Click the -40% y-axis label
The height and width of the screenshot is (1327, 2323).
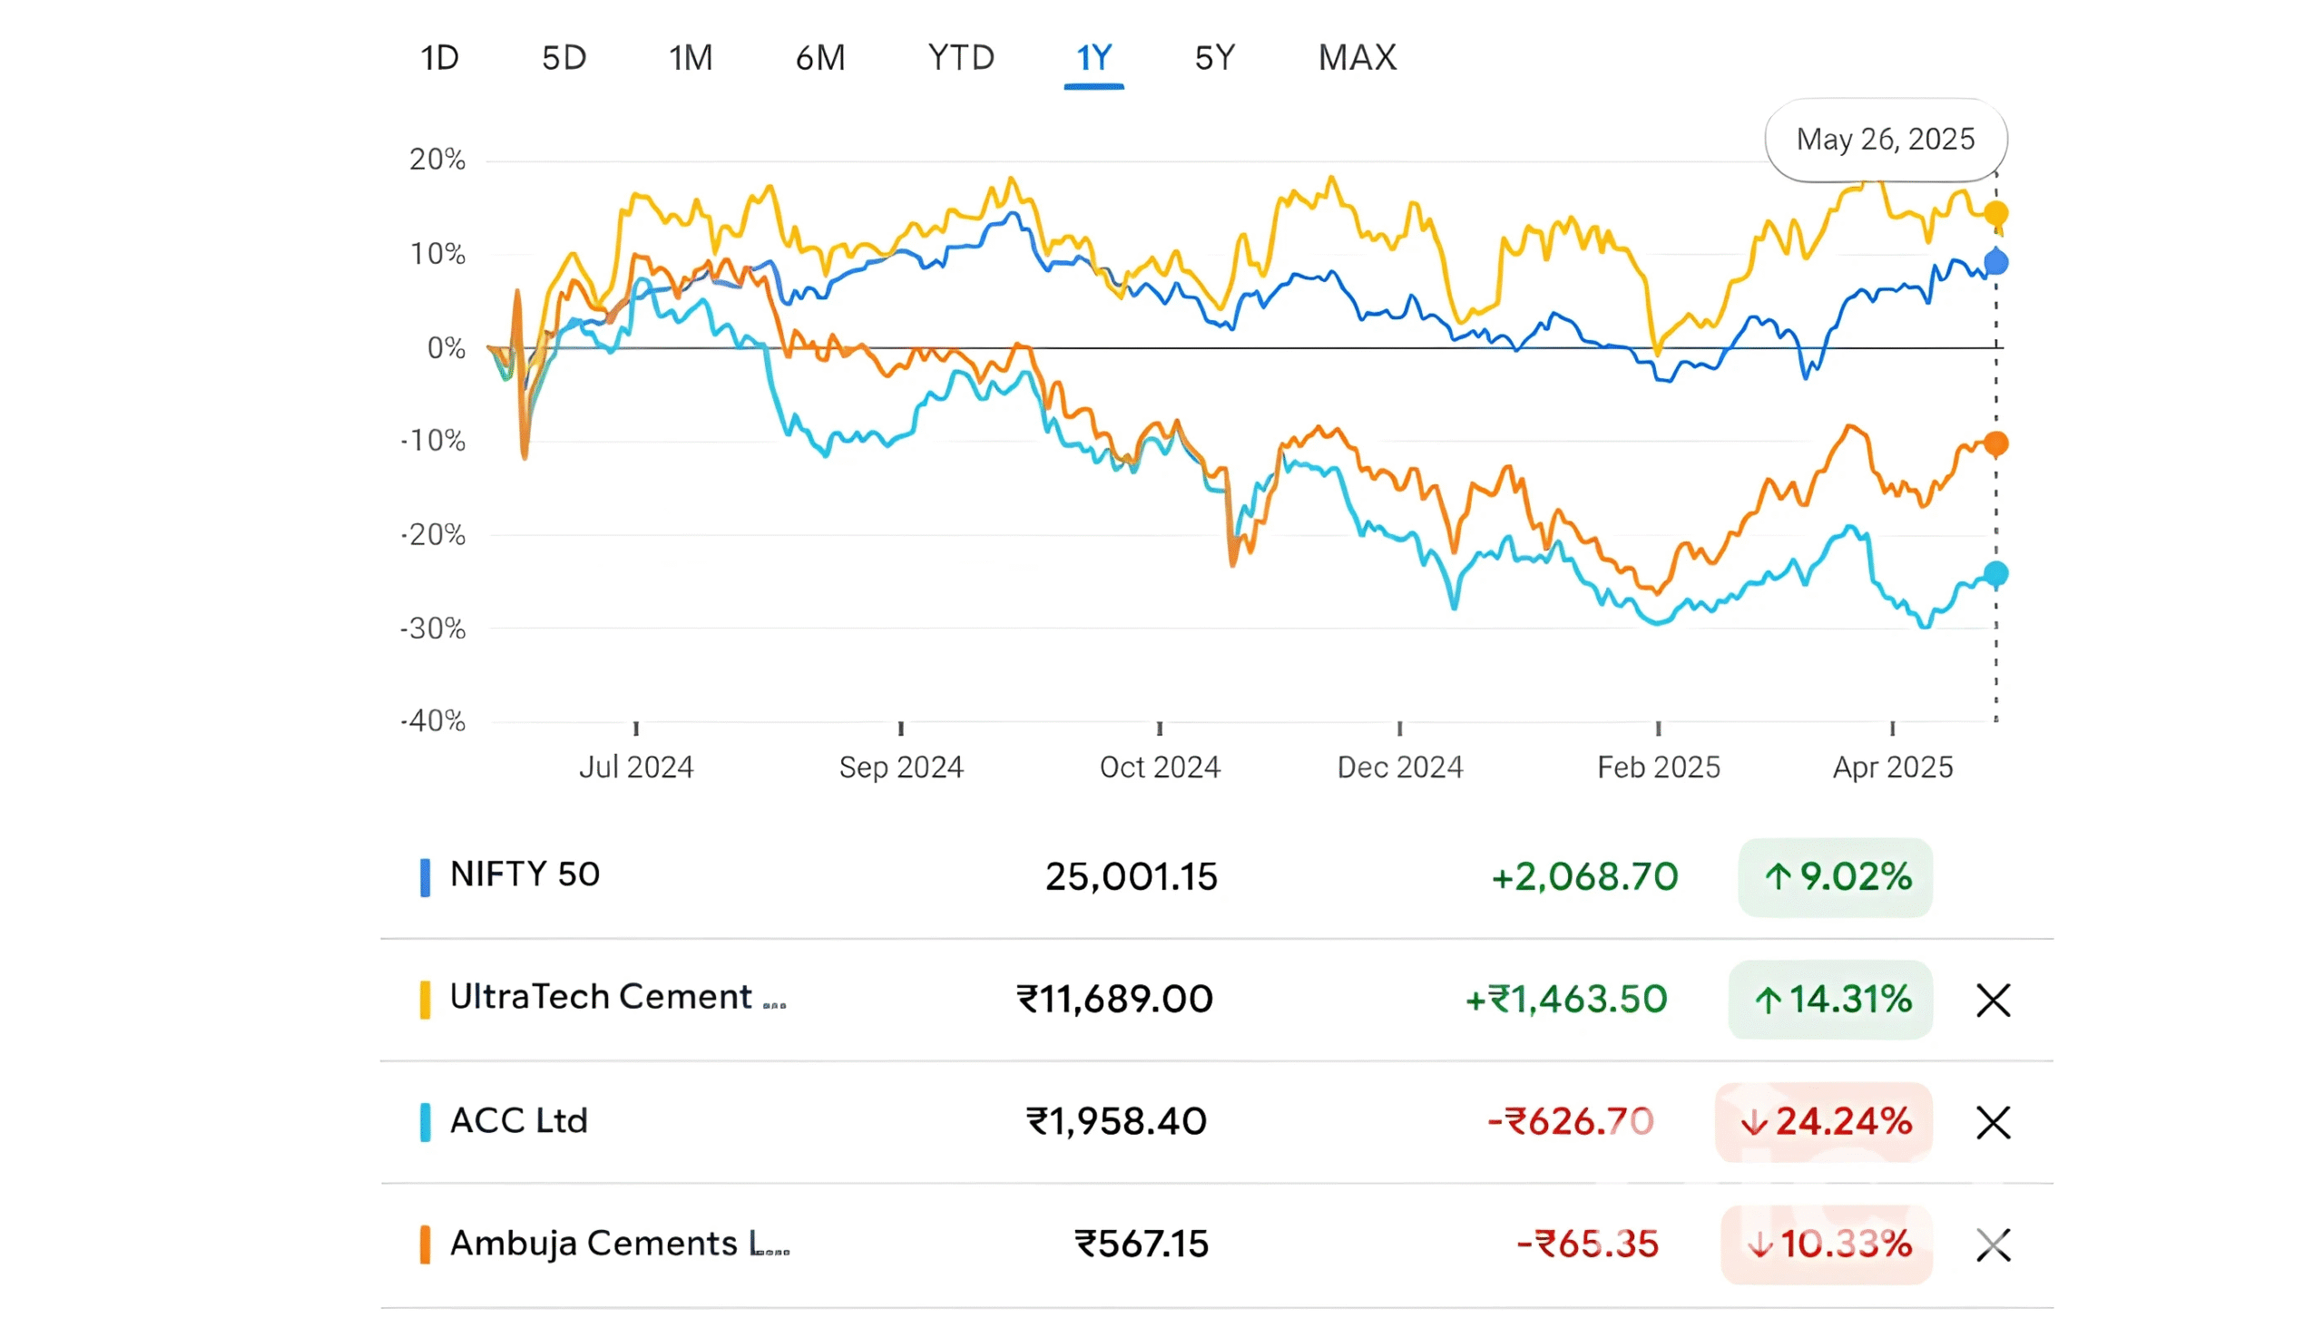tap(432, 722)
